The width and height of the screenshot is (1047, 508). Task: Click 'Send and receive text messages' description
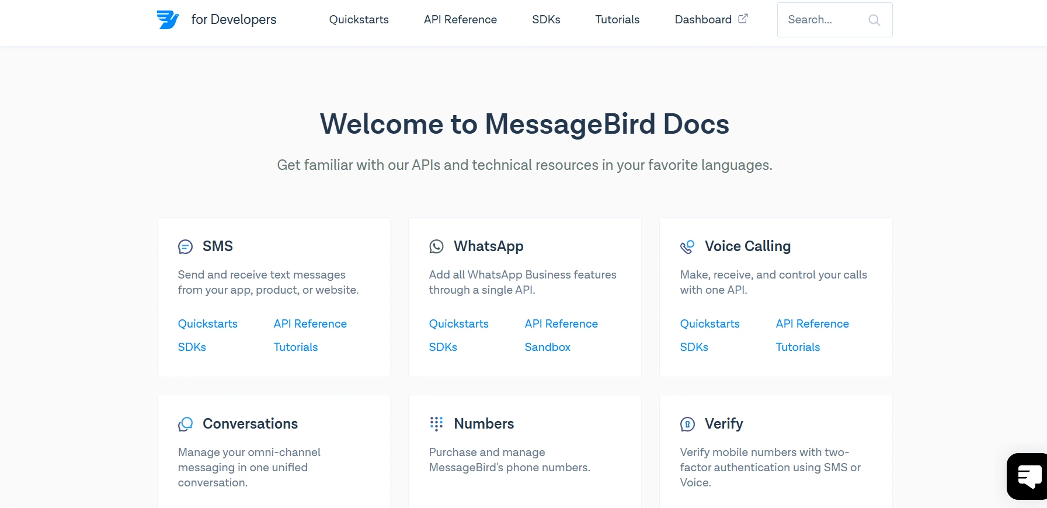click(x=268, y=282)
